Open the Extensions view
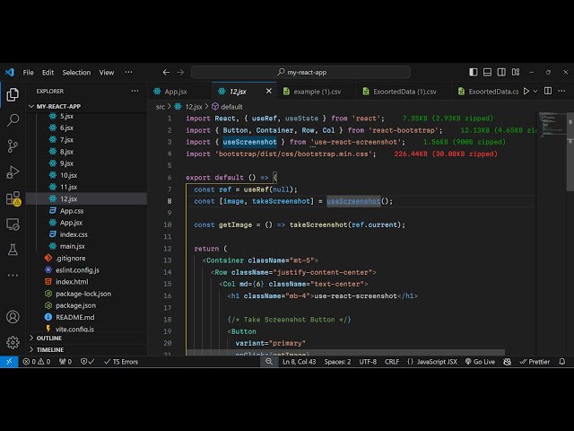 pyautogui.click(x=13, y=198)
